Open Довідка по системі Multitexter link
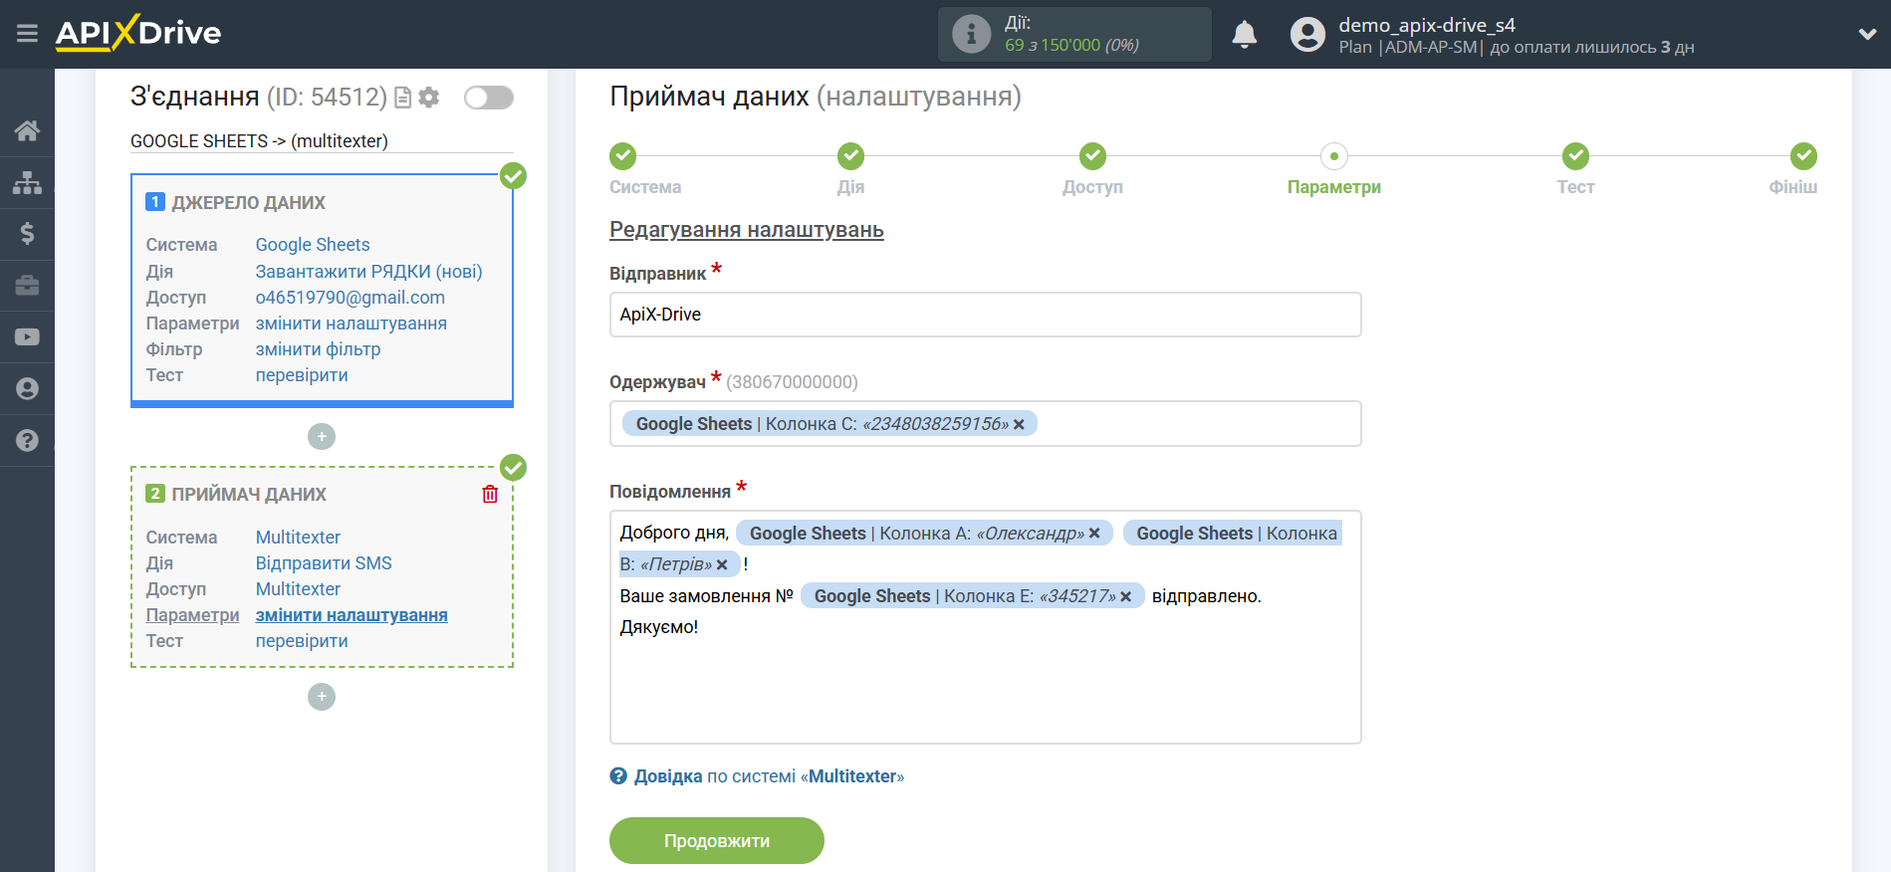 (769, 776)
